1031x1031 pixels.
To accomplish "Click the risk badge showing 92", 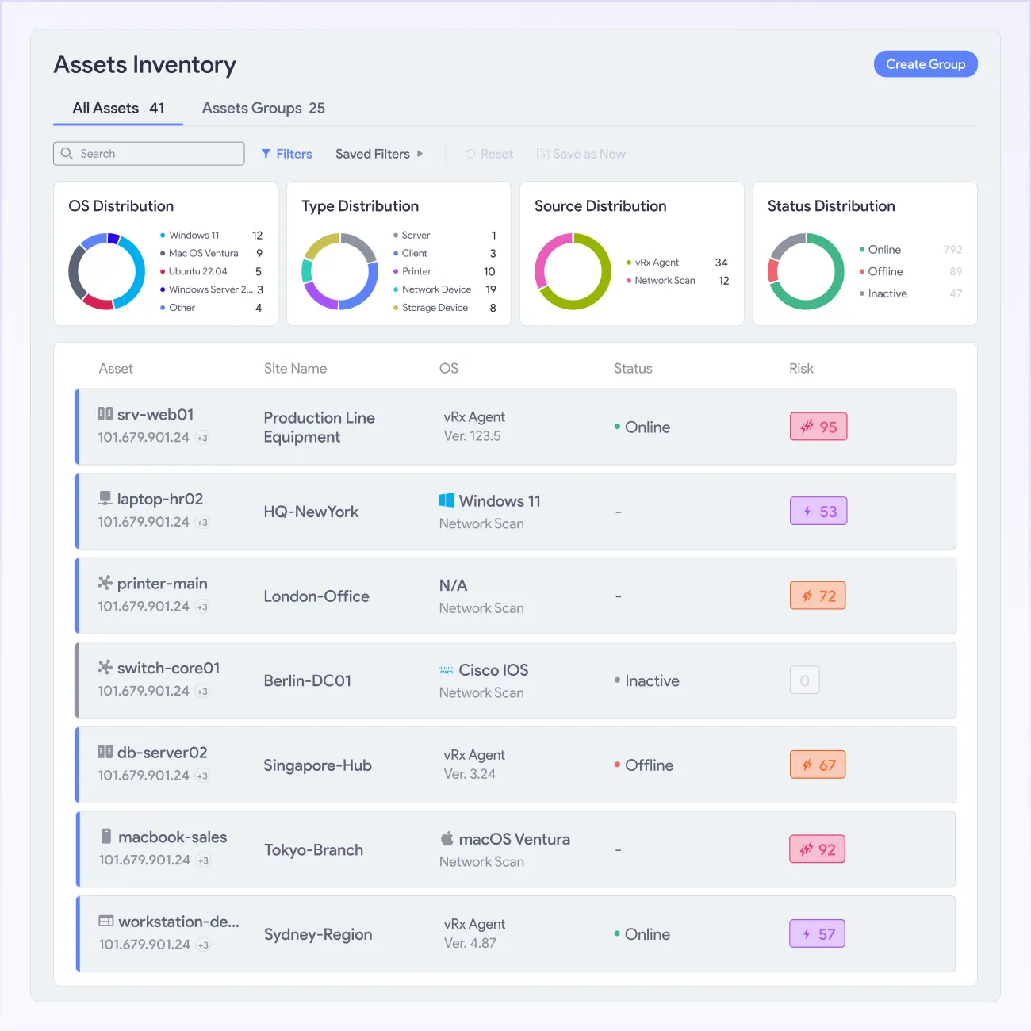I will coord(818,849).
